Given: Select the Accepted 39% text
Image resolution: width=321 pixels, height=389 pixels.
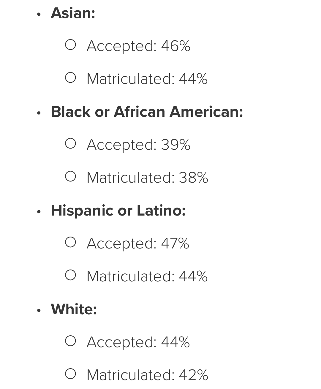Looking at the screenshot, I should pos(138,145).
